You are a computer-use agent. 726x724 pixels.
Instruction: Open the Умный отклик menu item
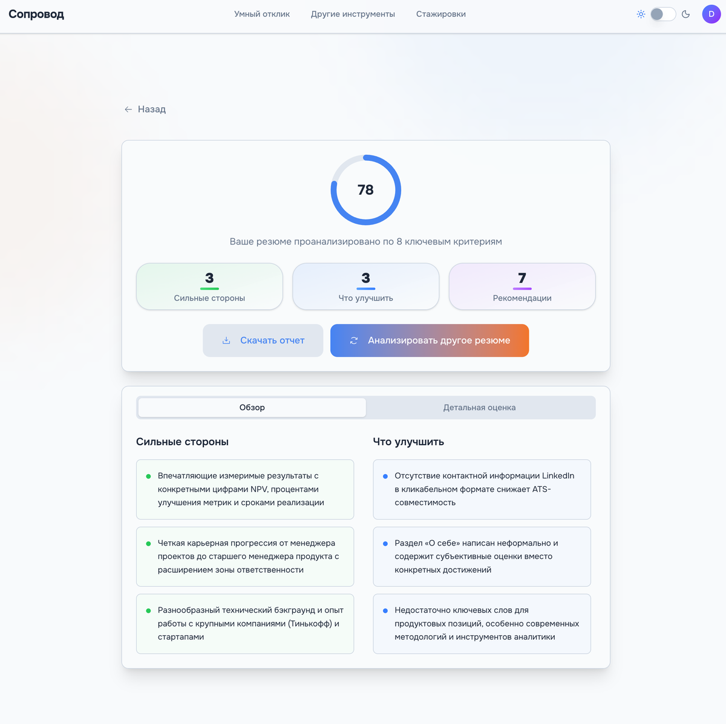point(262,14)
